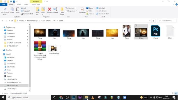Click Copy path command
This screenshot has height=100, width=178.
26,11
